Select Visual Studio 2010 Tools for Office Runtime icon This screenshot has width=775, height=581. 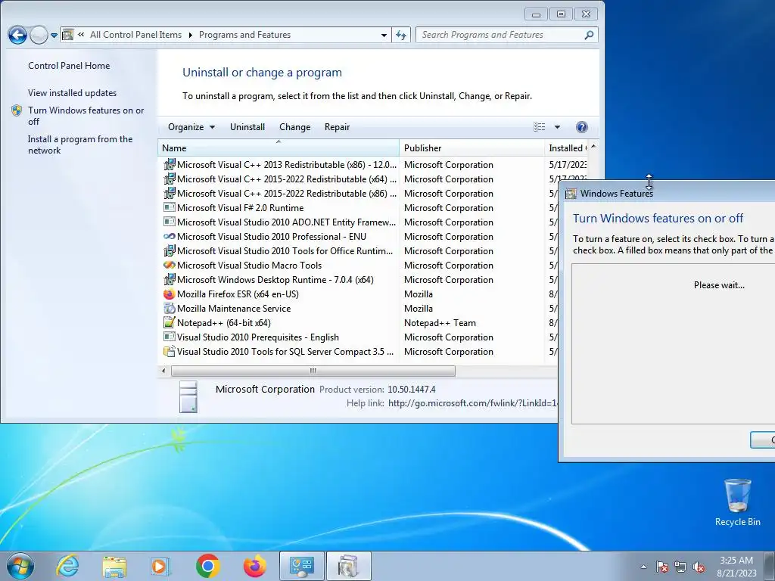170,250
